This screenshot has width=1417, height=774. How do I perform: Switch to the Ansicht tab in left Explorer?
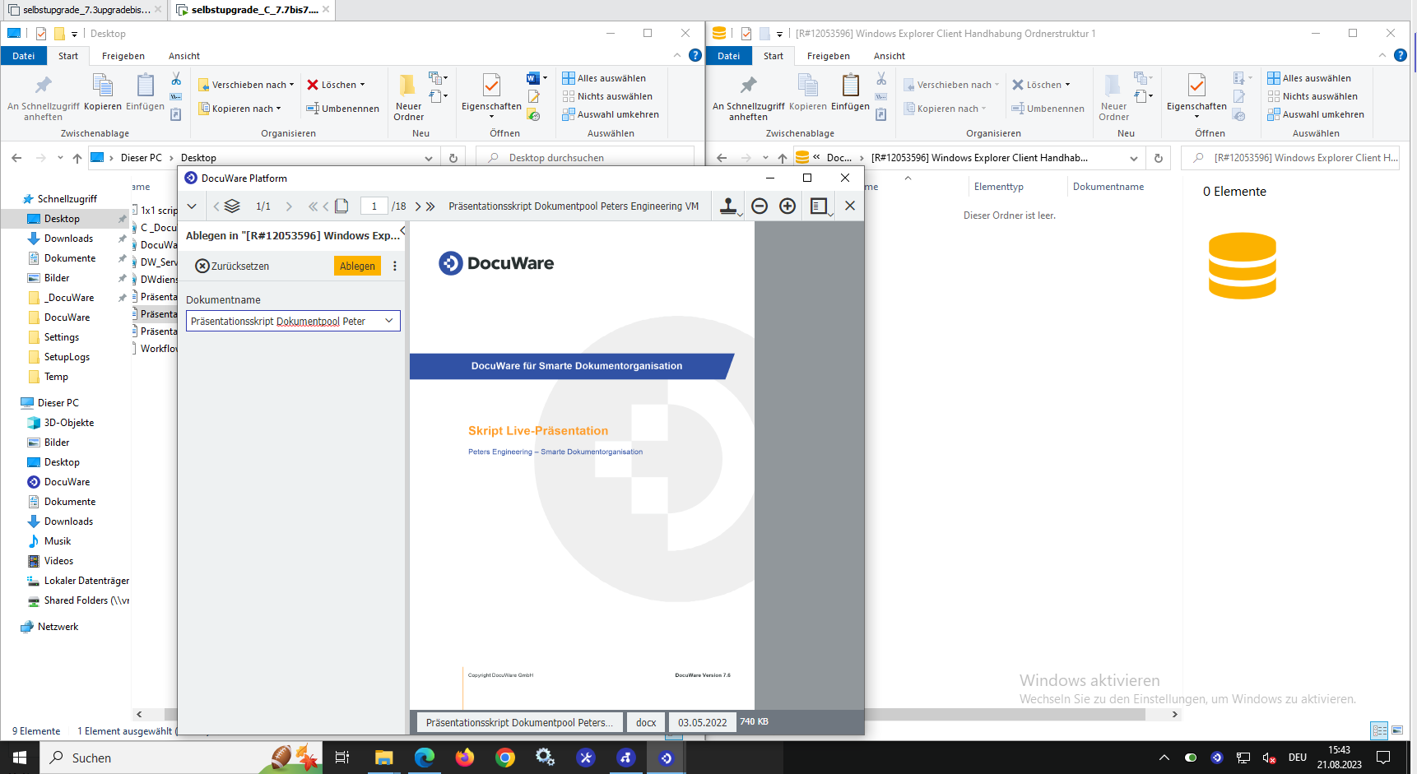click(184, 56)
